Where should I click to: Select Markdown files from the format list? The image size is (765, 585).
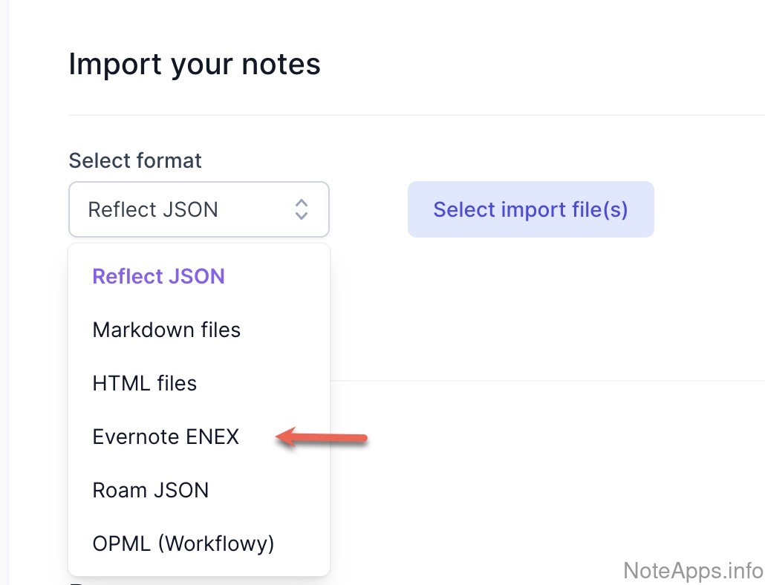166,330
